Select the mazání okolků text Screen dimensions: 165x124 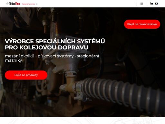(20, 56)
